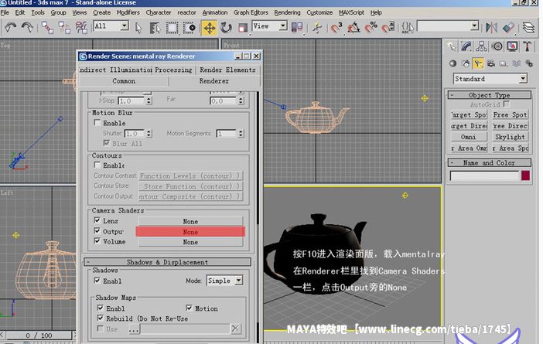Viewport: 543px width, 344px height.
Task: Toggle Shadow Maps Motion checkbox
Action: click(189, 308)
